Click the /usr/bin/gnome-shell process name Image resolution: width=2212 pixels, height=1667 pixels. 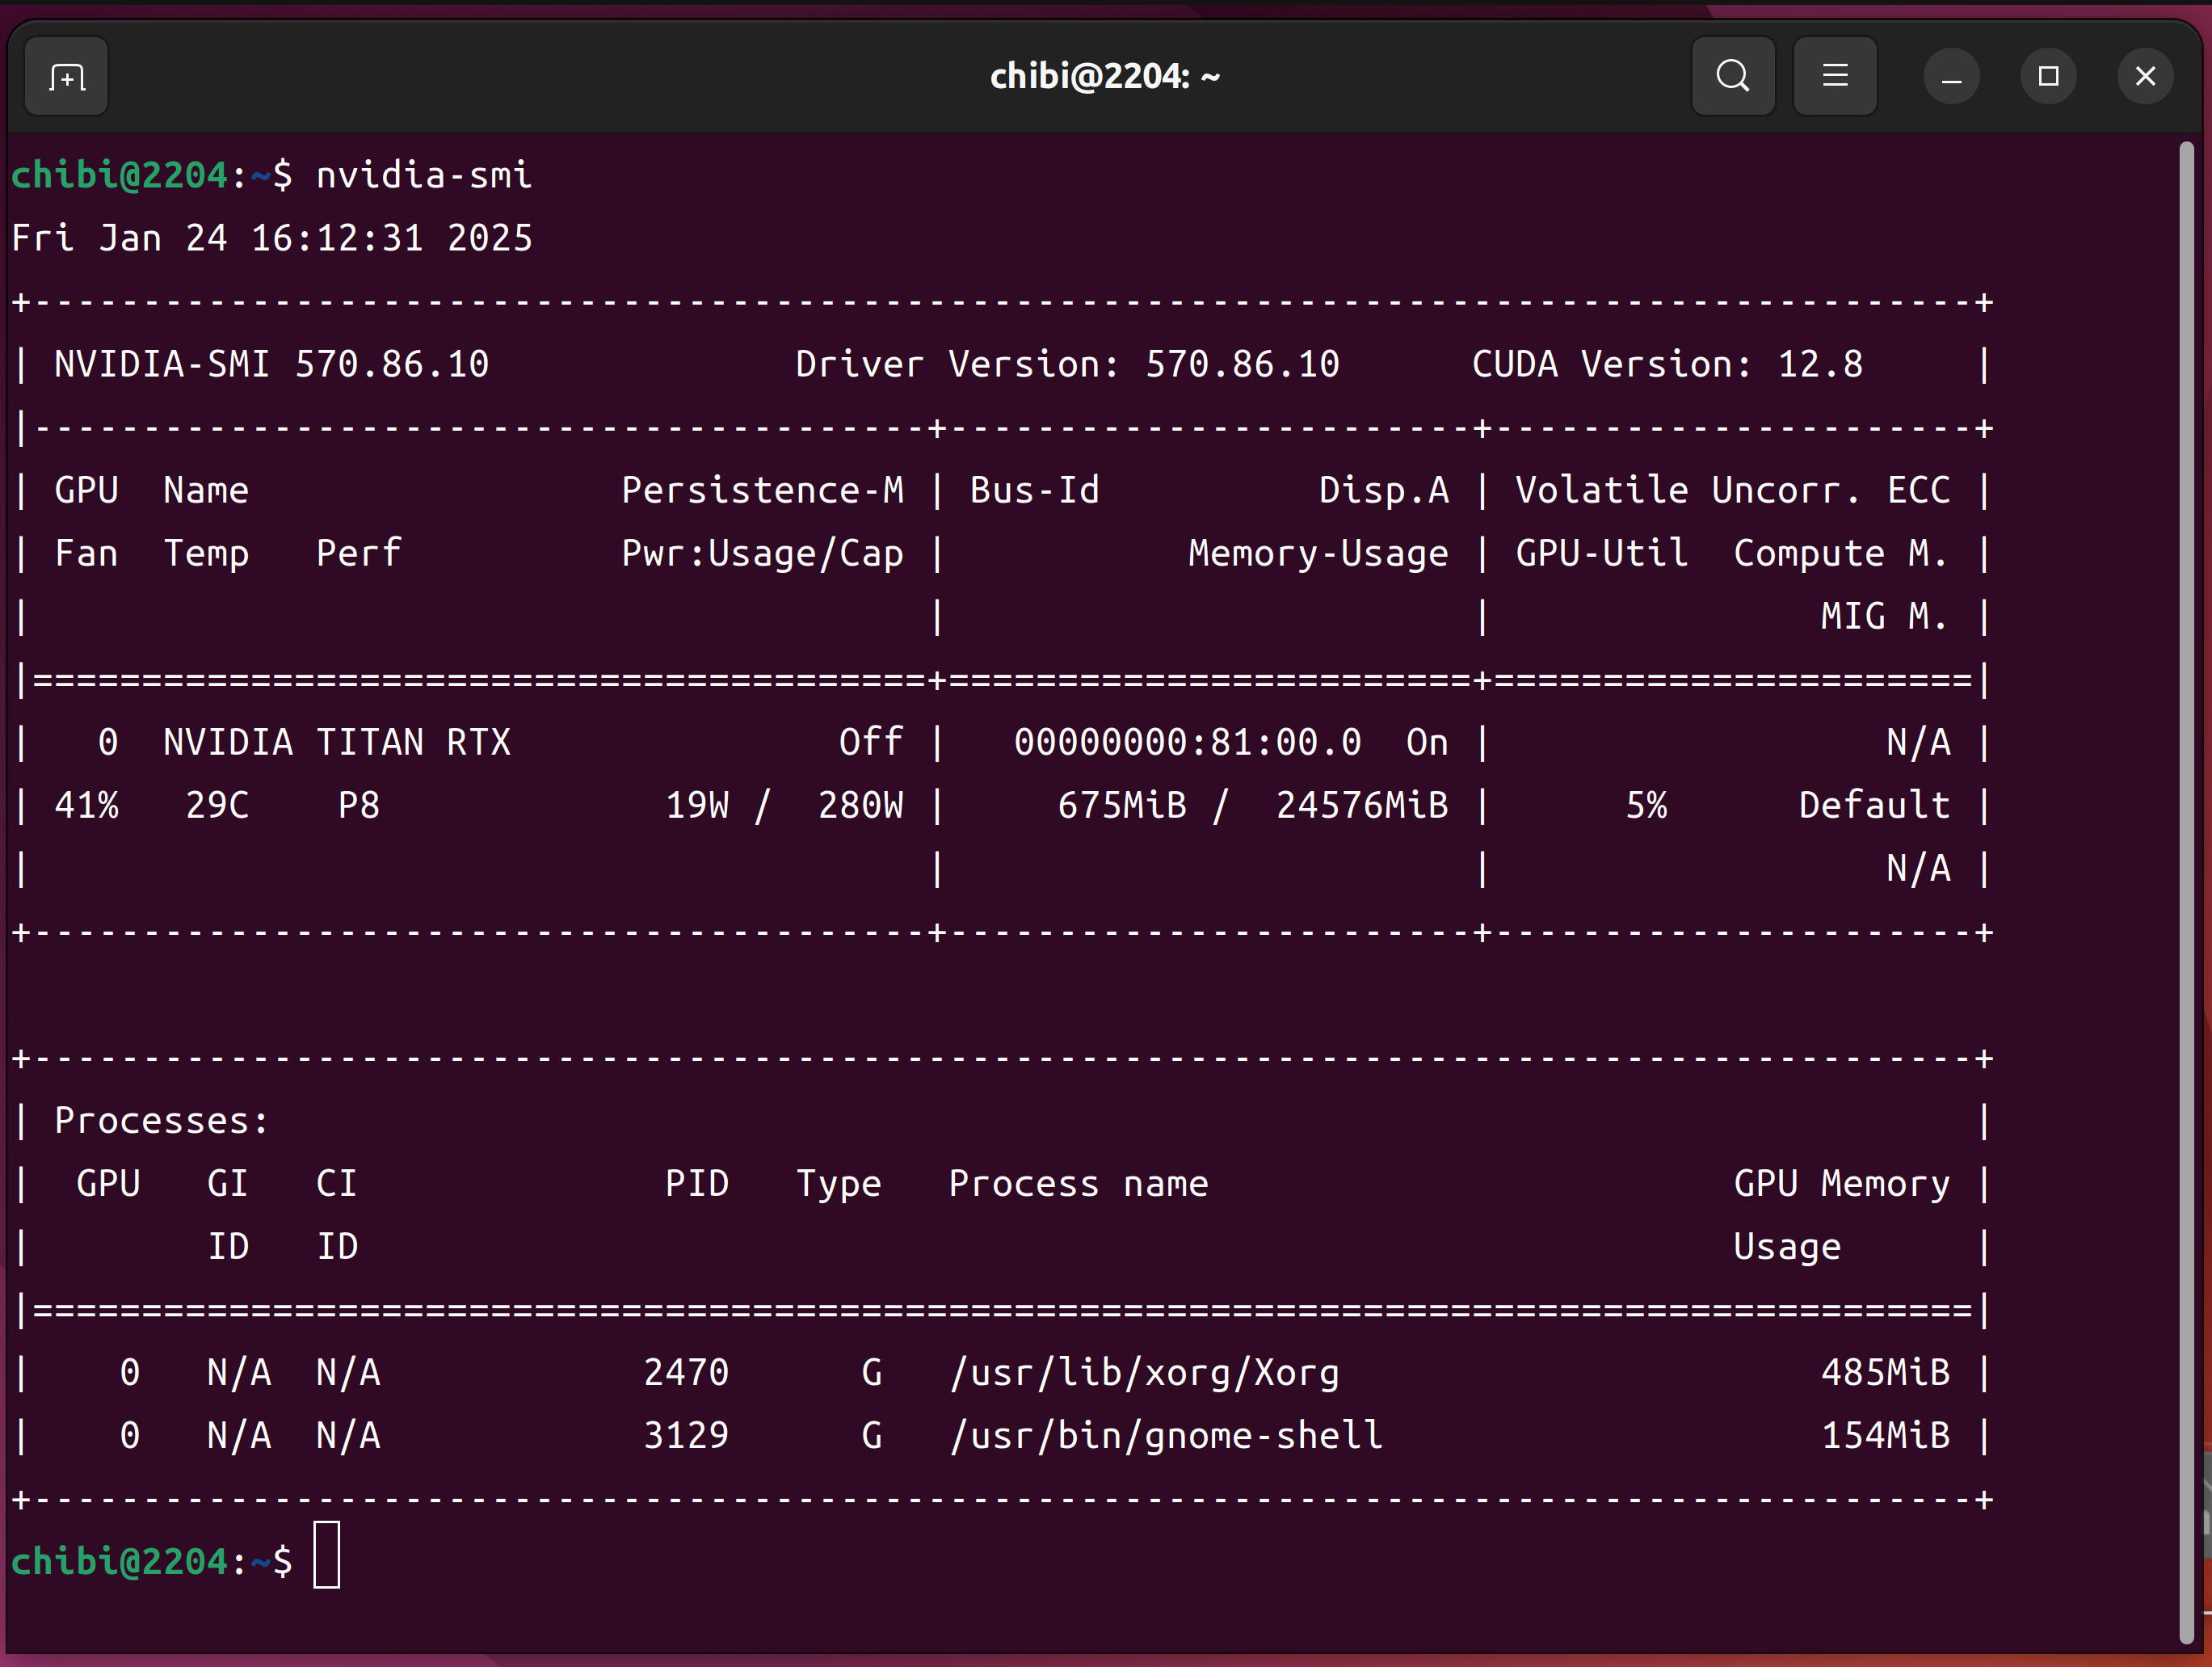[x=1165, y=1436]
